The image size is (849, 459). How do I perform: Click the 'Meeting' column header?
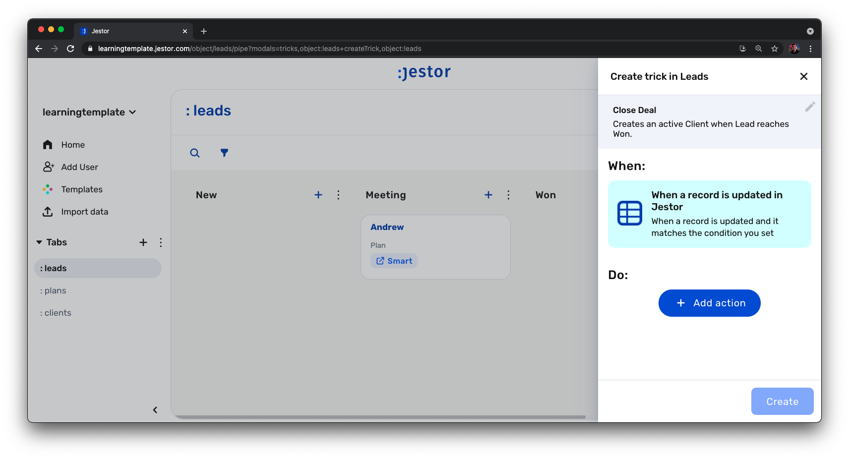coord(386,195)
